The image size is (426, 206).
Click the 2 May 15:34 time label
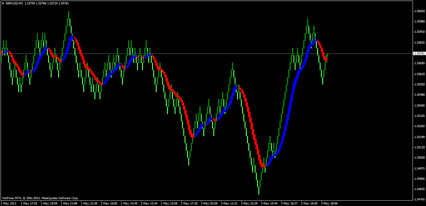(149, 204)
